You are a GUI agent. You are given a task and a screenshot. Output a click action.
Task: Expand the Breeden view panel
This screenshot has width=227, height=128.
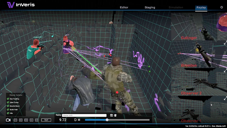(x=225, y=43)
